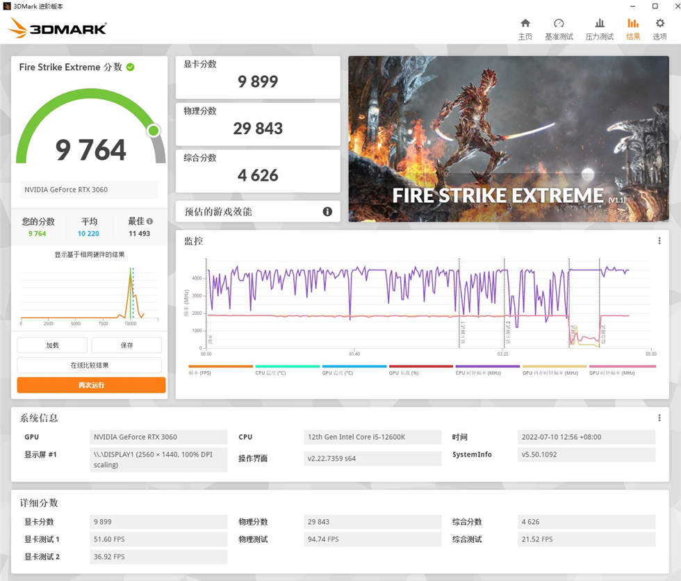Open 压力测试 stress test icon
This screenshot has height=581, width=681.
(599, 23)
